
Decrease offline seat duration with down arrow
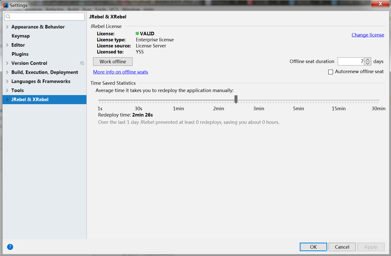pos(368,63)
